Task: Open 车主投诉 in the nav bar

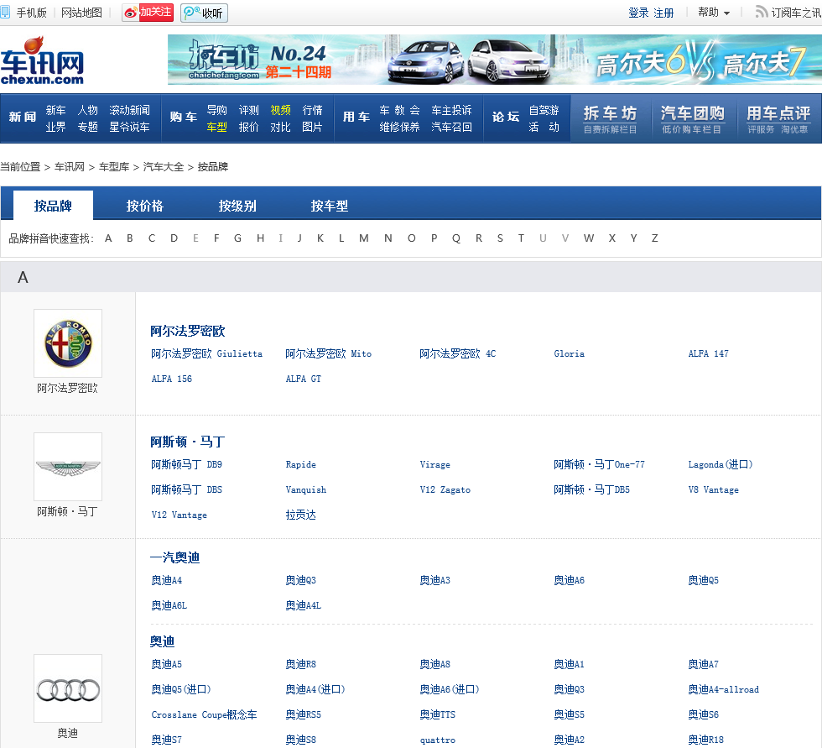Action: tap(451, 110)
